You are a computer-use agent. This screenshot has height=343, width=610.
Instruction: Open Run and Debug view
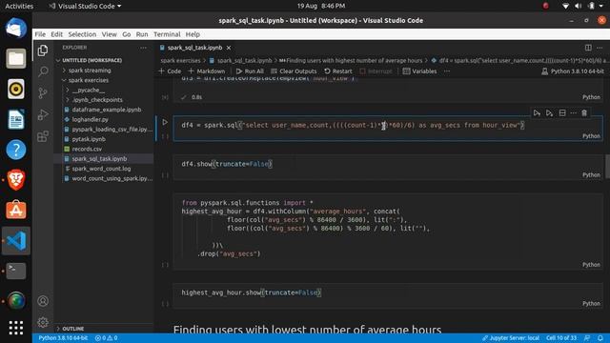click(x=43, y=114)
